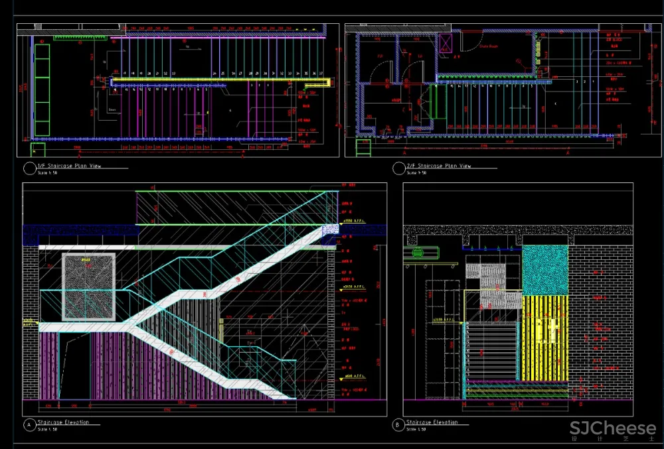The width and height of the screenshot is (664, 449).
Task: Select the crossed magenta box in 2/F plan
Action: [446, 43]
